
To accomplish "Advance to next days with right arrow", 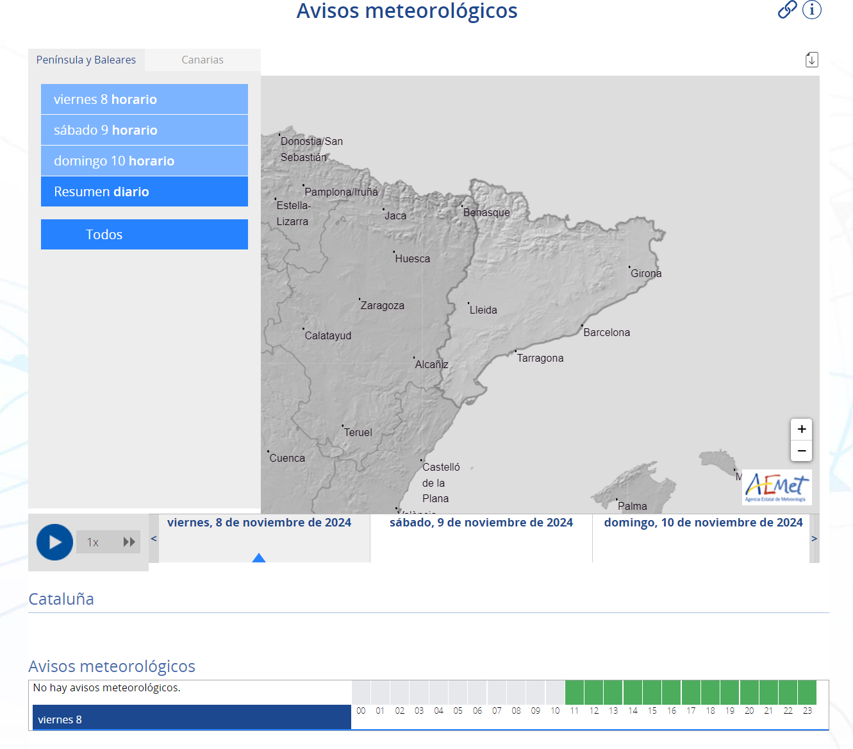I will tap(815, 539).
